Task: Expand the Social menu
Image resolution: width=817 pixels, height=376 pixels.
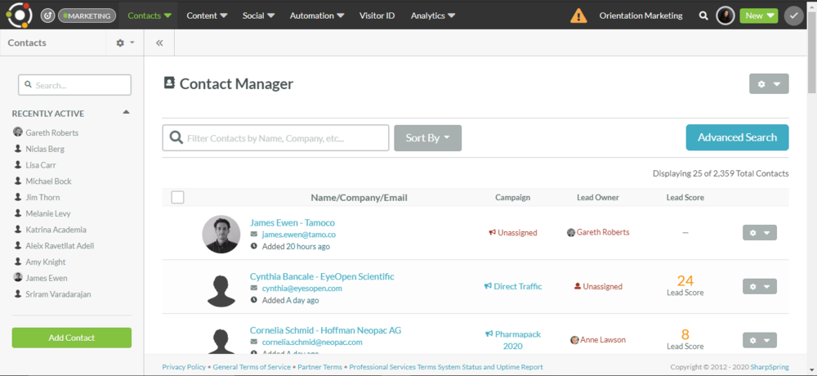Action: click(258, 16)
